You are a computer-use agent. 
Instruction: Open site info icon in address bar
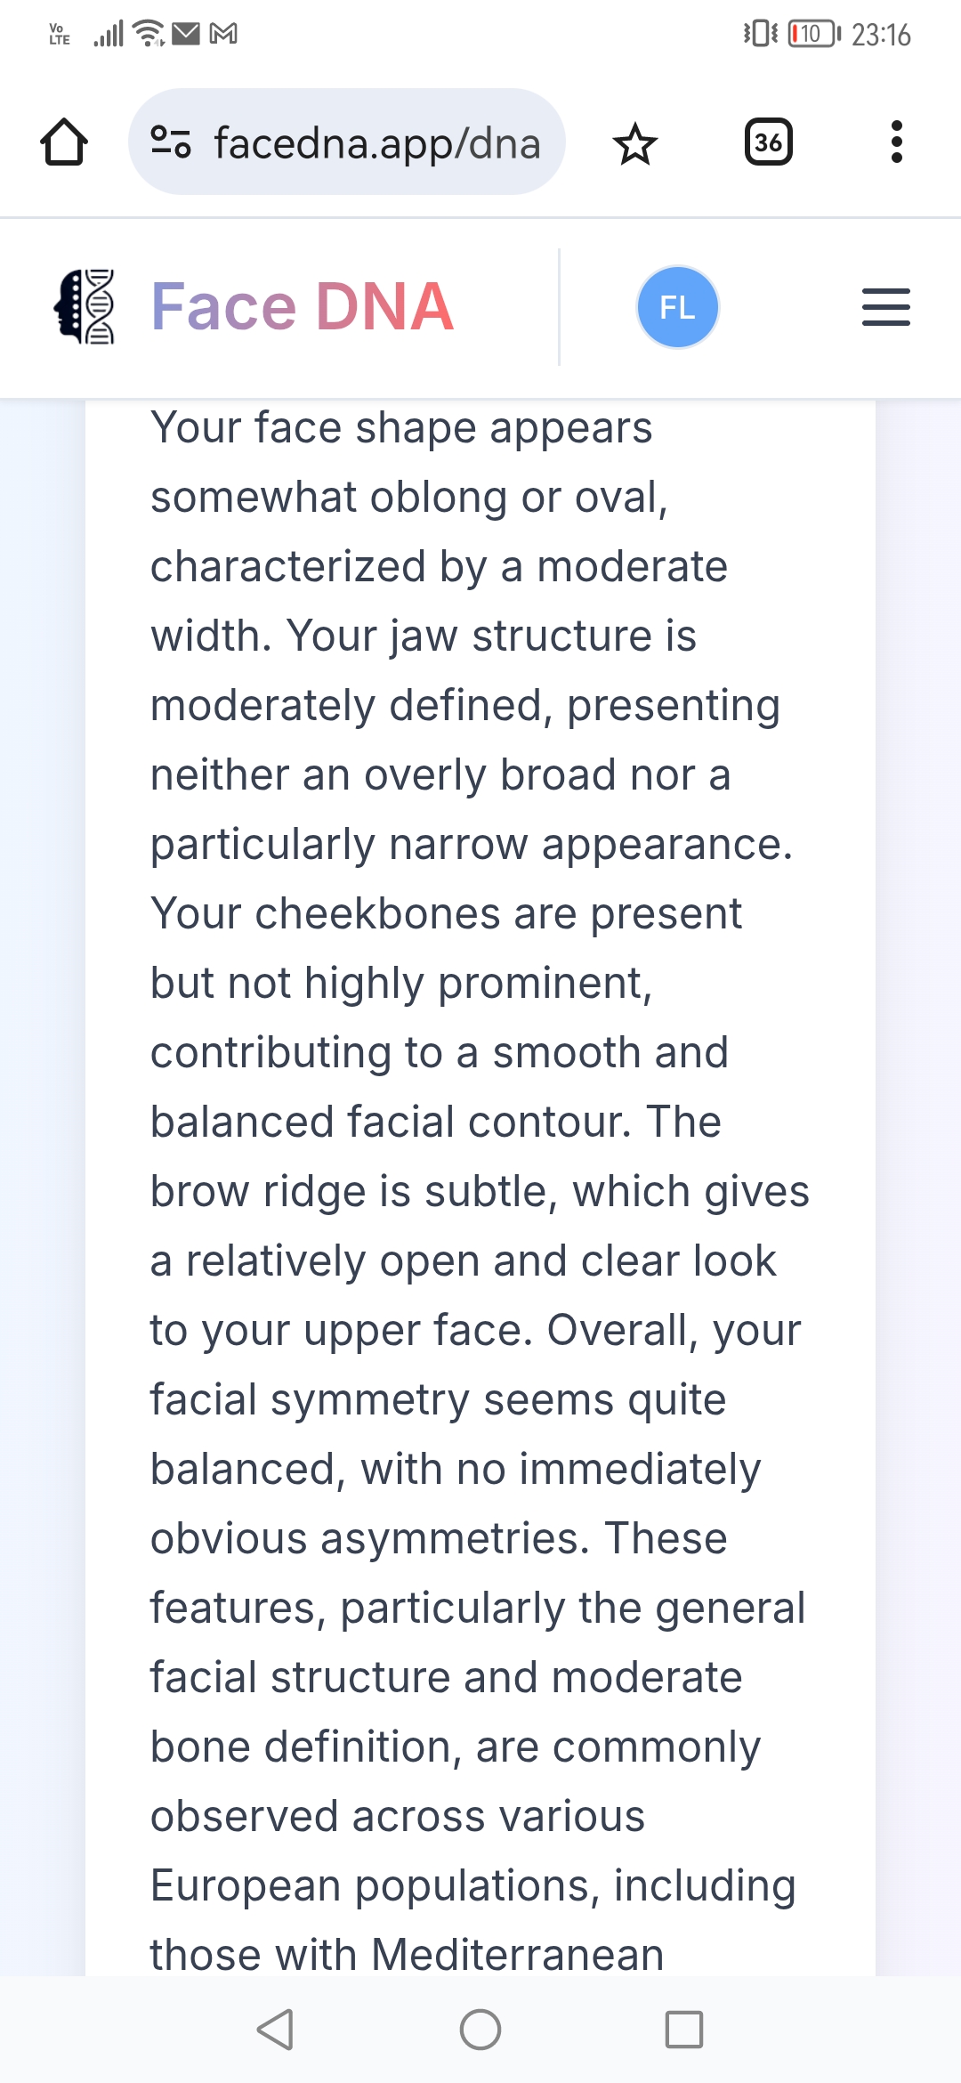tap(171, 142)
